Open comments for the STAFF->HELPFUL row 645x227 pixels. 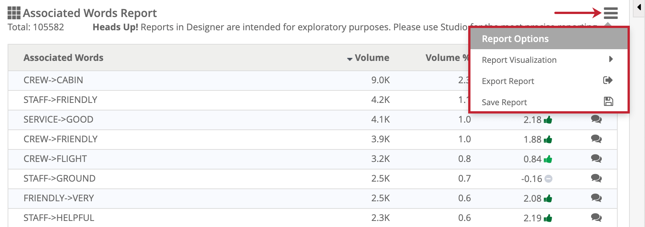pos(596,218)
